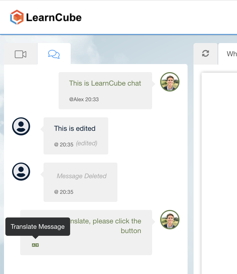Open the video camera tab
This screenshot has width=237, height=274.
click(21, 54)
